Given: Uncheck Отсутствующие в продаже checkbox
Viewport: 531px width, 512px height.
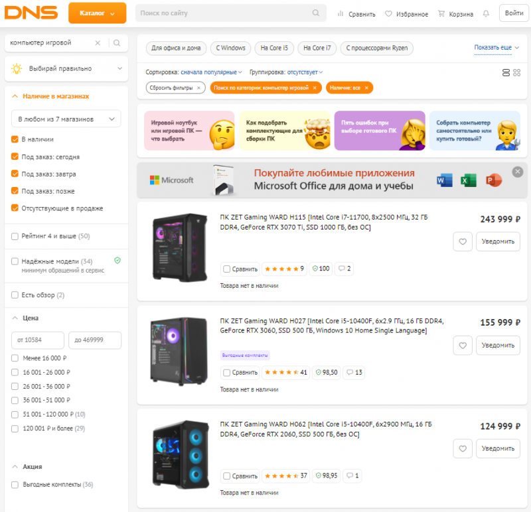Looking at the screenshot, I should [x=15, y=208].
